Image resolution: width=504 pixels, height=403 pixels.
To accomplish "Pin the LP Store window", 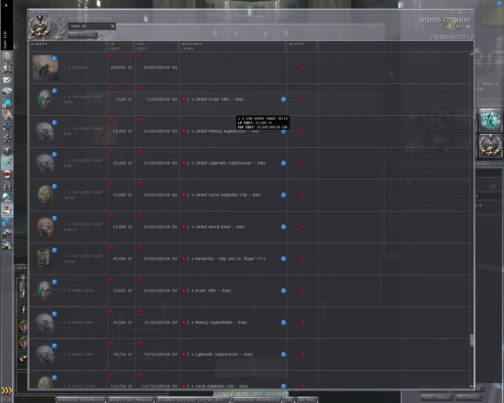I will pyautogui.click(x=460, y=12).
